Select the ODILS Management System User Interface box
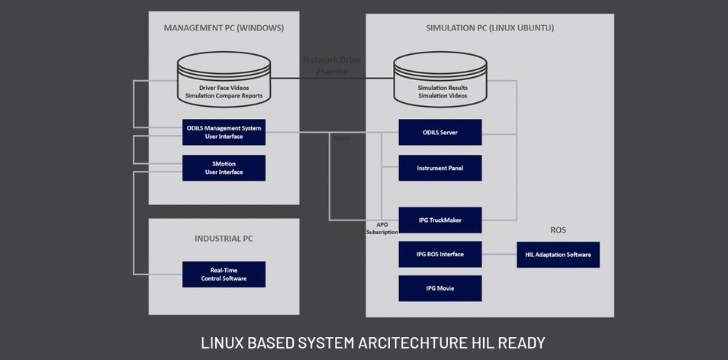728x360 pixels. click(224, 133)
